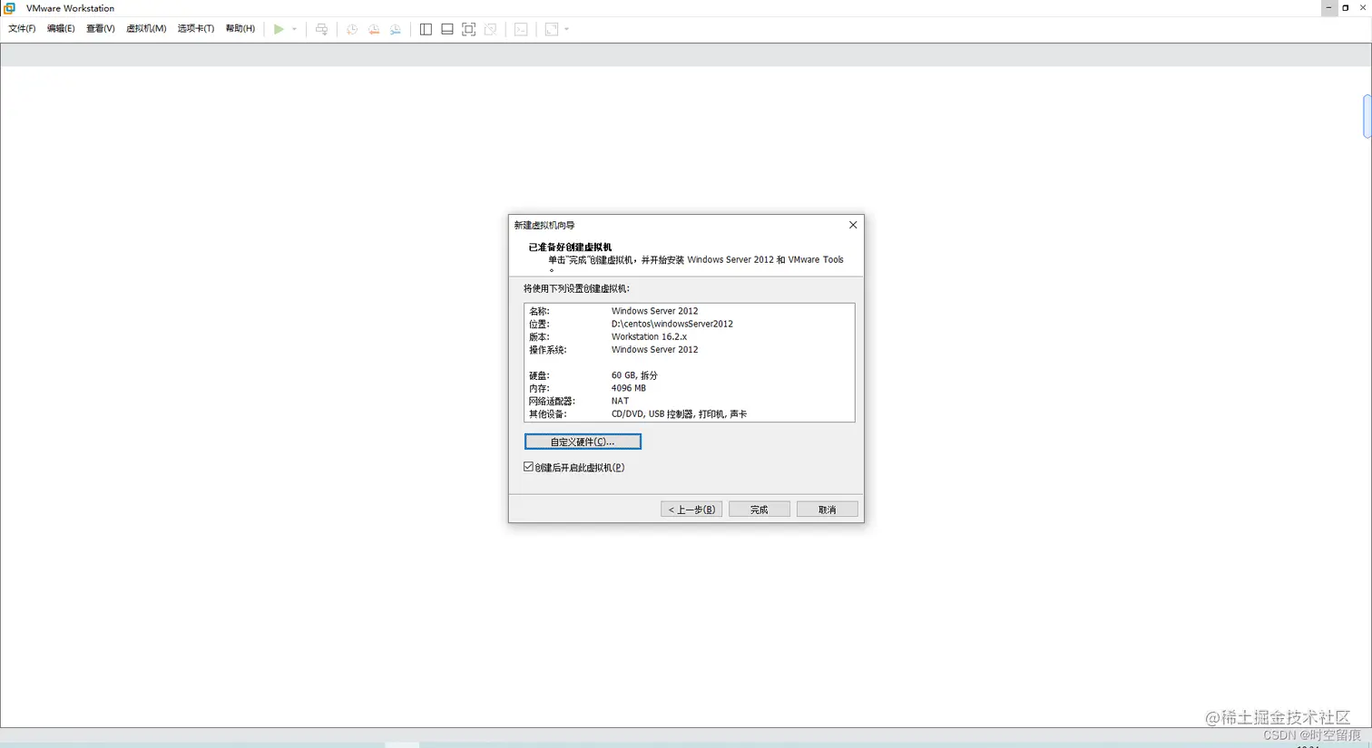Click the stretch guest display icon
Screen dimensions: 1372x748
tap(552, 29)
